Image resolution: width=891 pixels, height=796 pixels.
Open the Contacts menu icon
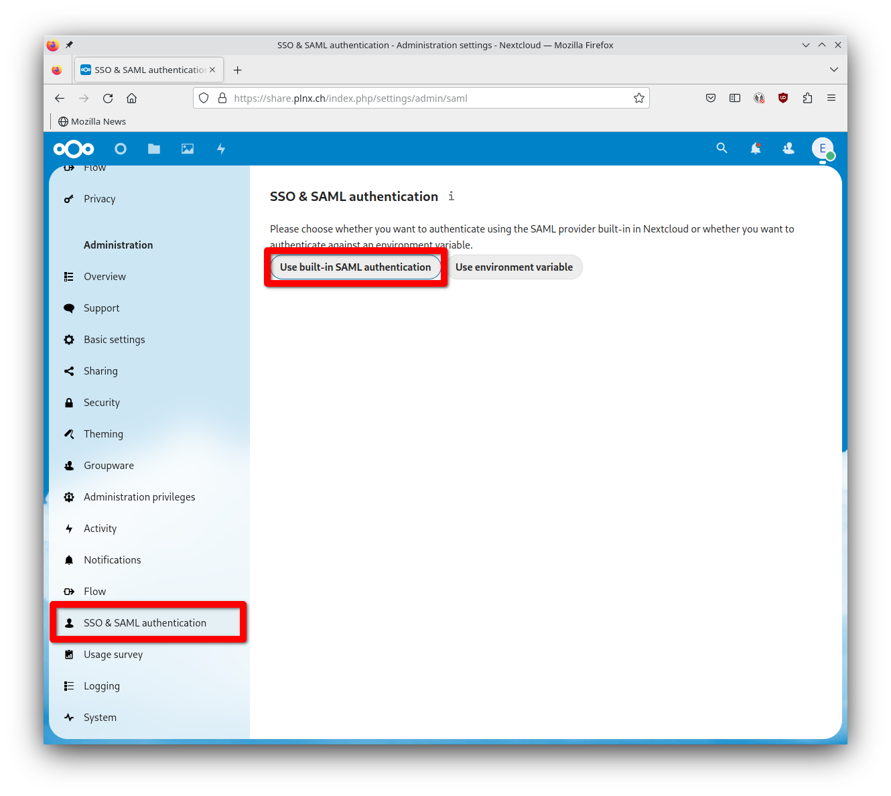pos(788,149)
